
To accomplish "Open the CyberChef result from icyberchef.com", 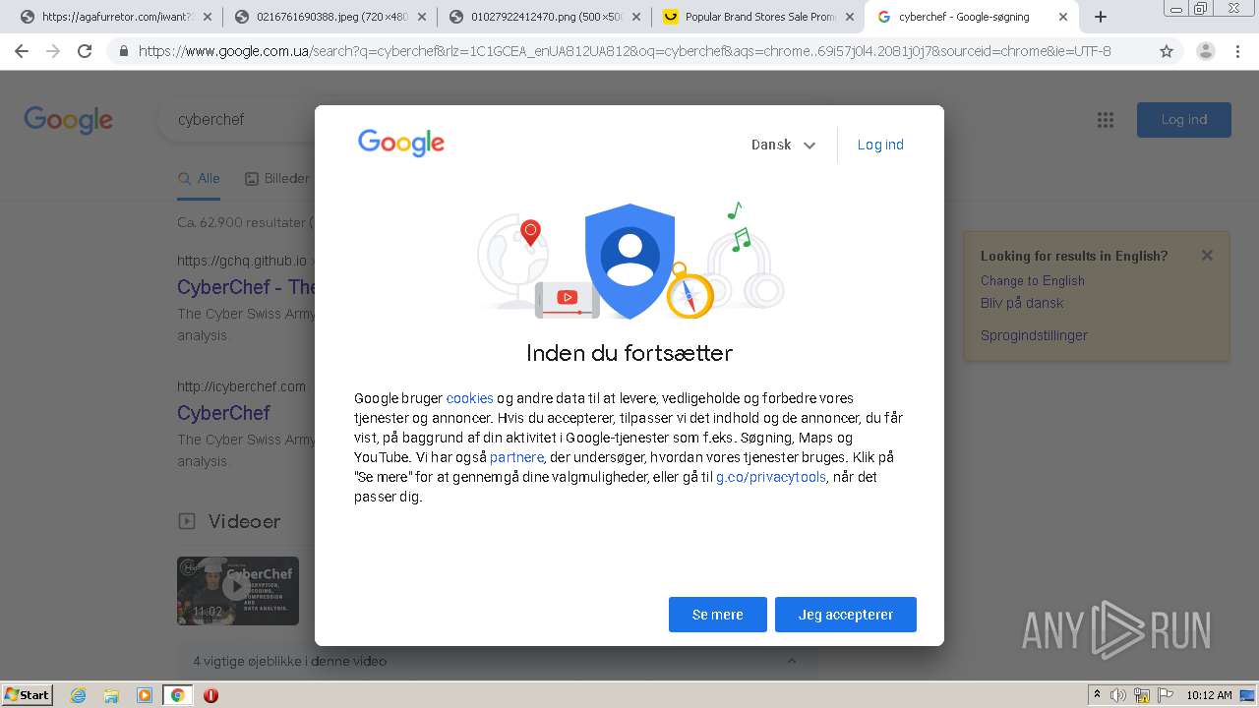I will point(223,413).
